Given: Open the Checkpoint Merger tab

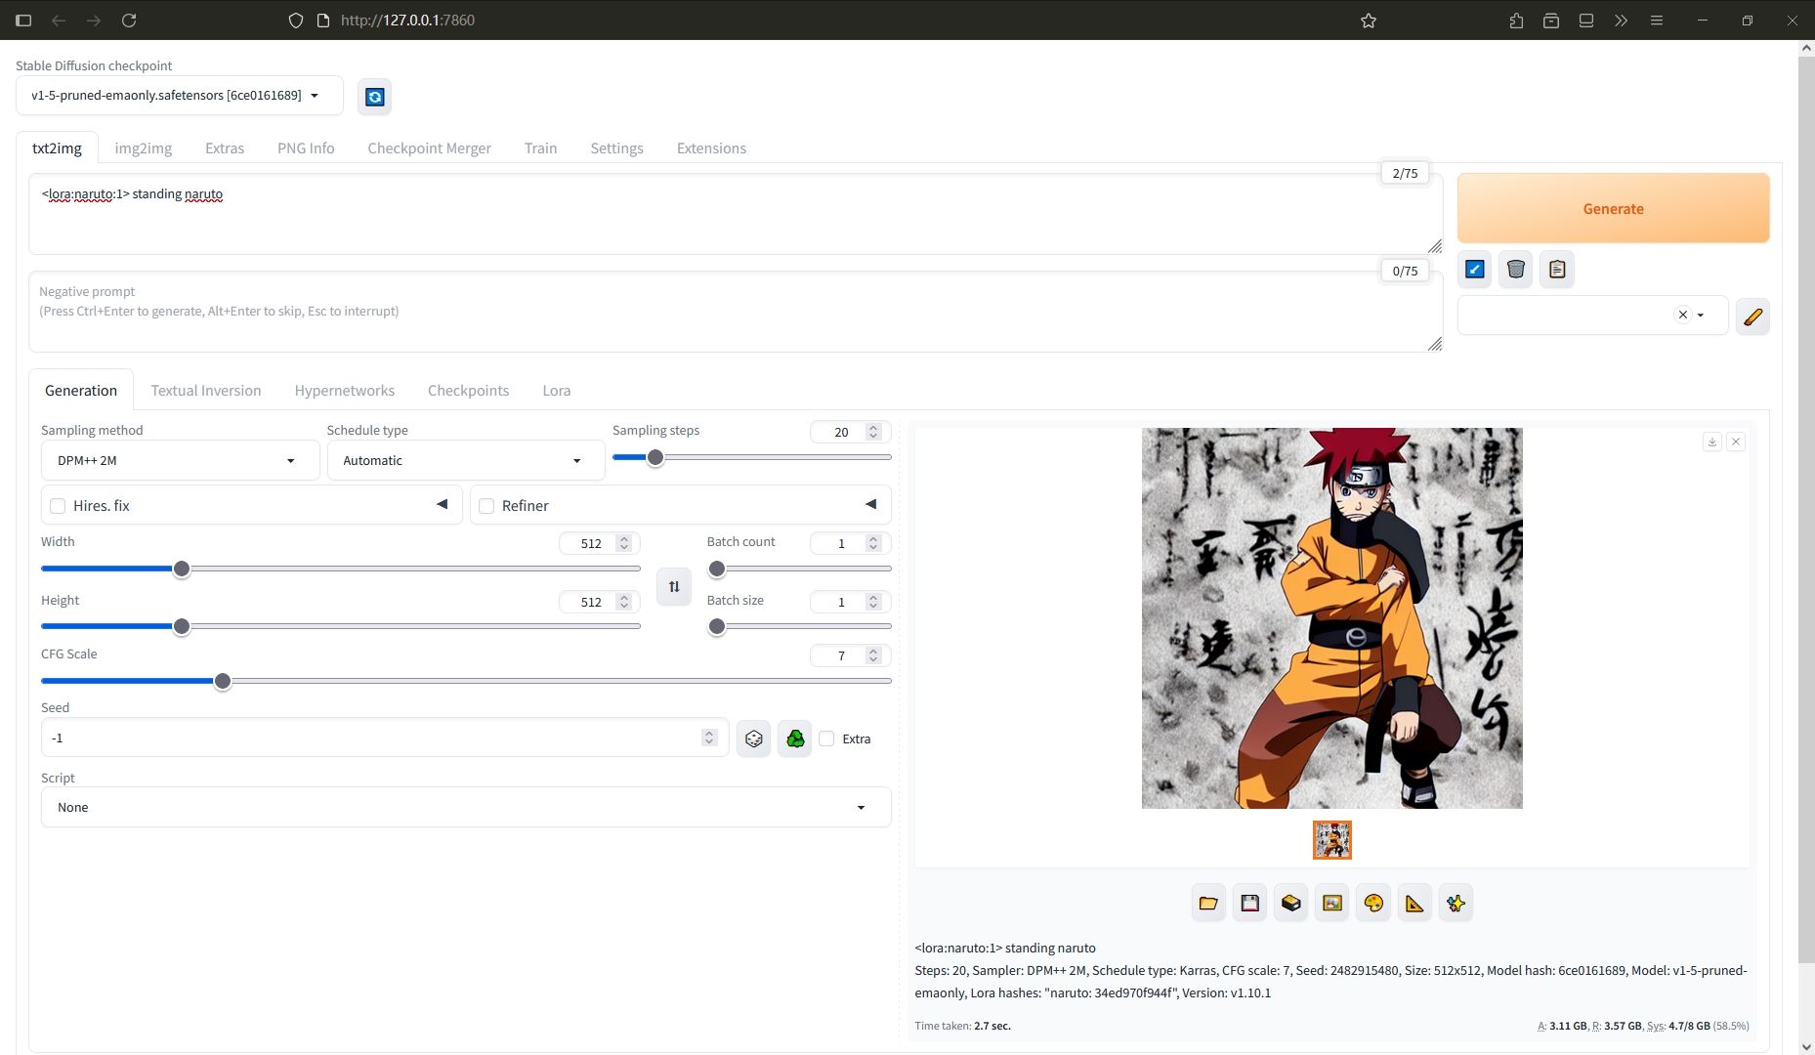Looking at the screenshot, I should (x=429, y=148).
